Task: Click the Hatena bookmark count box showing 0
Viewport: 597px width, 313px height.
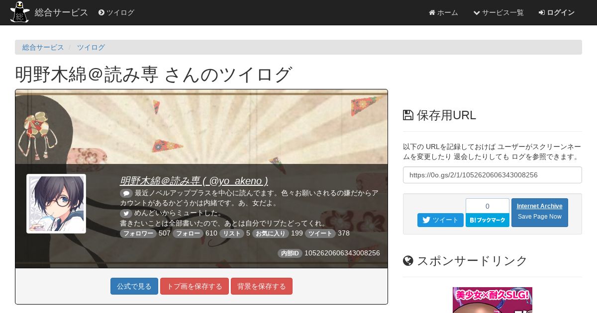Action: tap(488, 206)
